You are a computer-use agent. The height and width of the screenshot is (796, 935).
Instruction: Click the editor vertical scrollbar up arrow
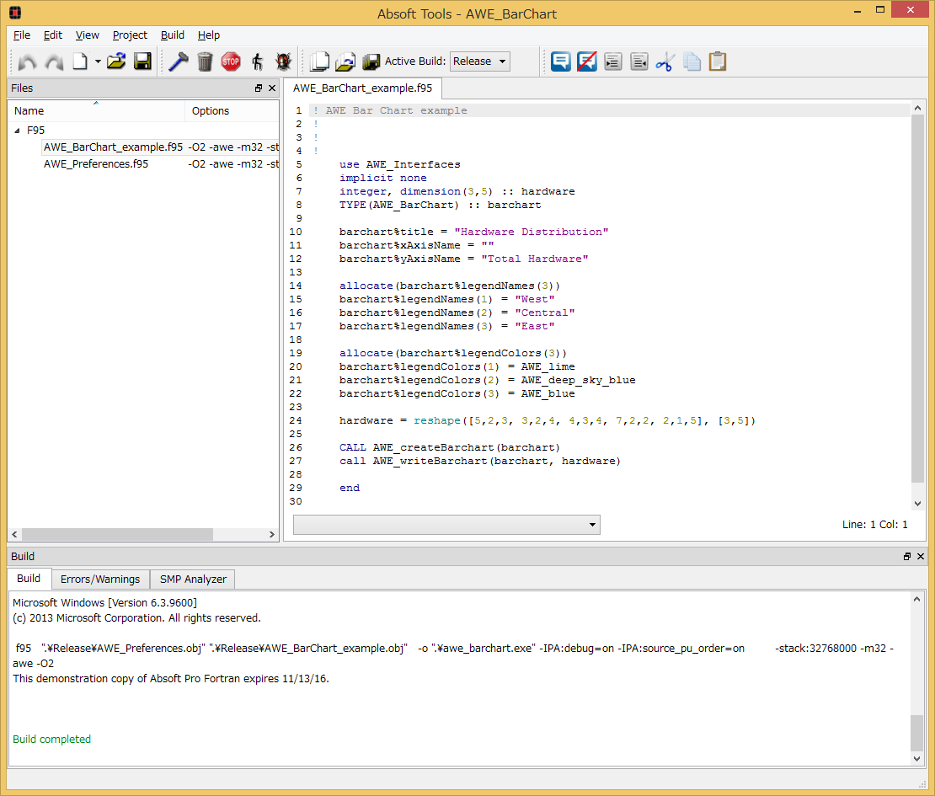tap(917, 108)
